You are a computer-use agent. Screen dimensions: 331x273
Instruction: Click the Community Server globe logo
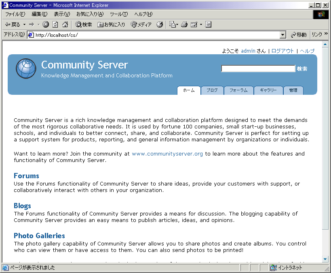click(26, 68)
